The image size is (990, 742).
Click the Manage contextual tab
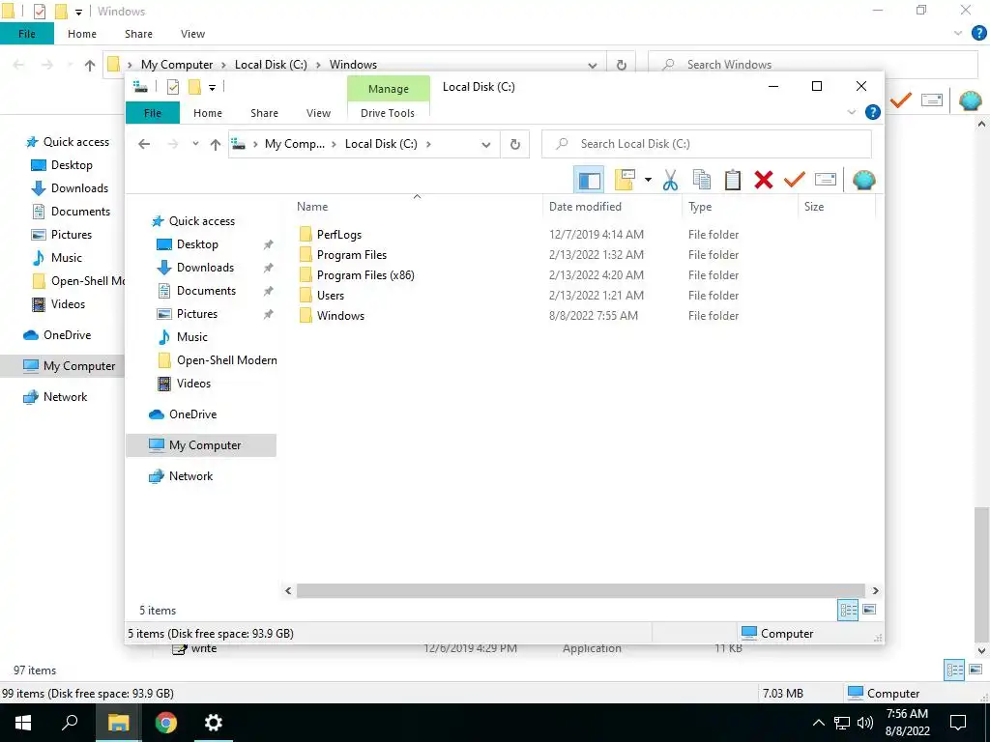coord(389,89)
